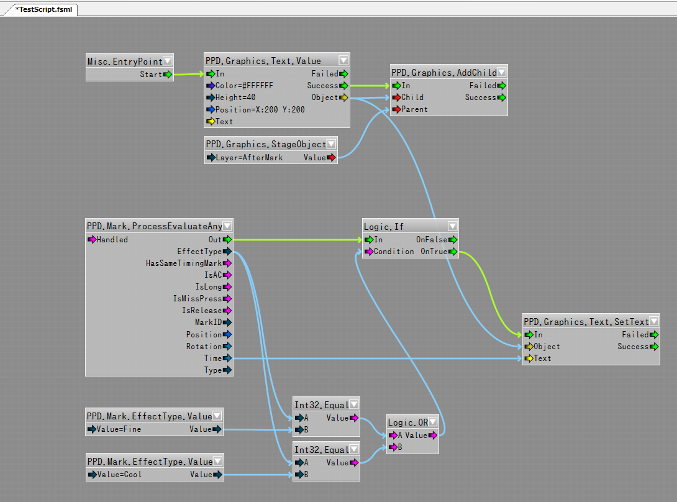Click the Time output pin on ProcessEvaluateAny
The image size is (677, 502).
pyautogui.click(x=227, y=358)
